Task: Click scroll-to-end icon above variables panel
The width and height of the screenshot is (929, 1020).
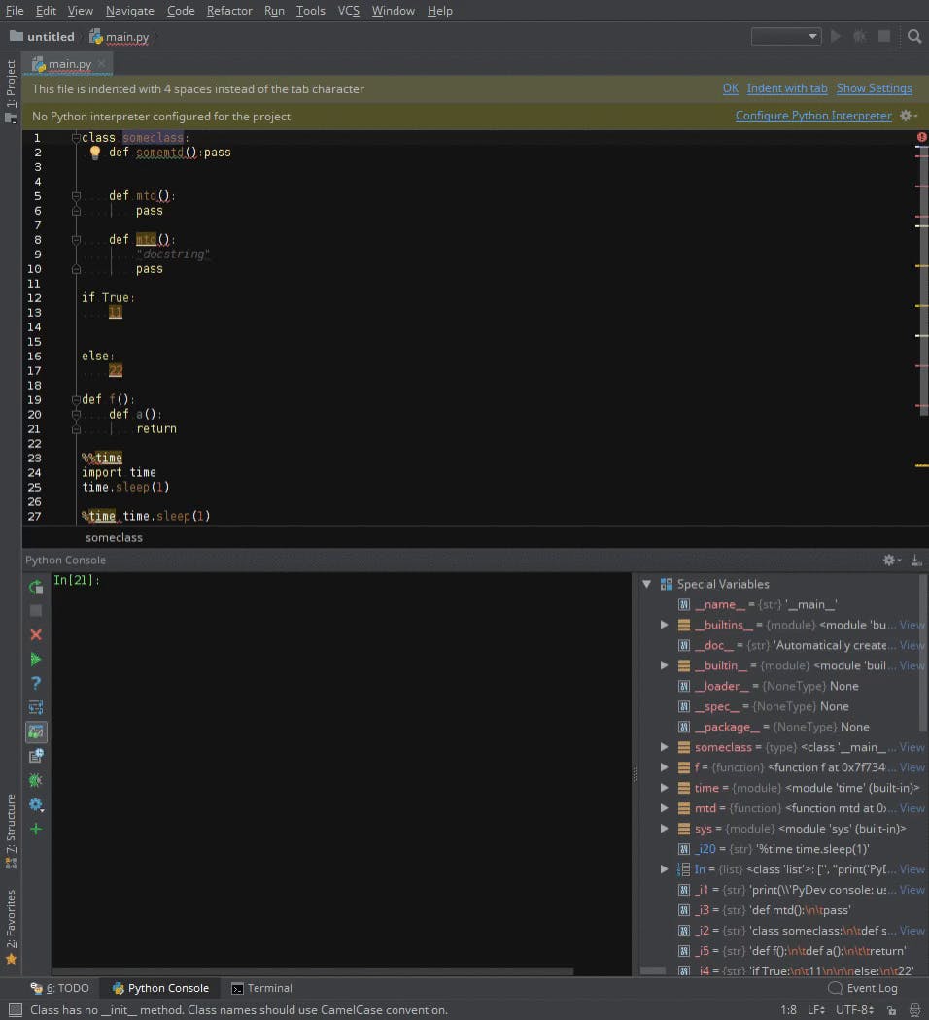Action: click(914, 560)
